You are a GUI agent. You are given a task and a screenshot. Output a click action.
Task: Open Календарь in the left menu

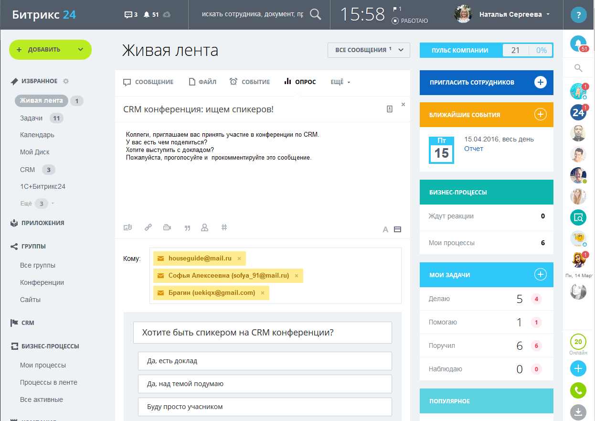[37, 135]
